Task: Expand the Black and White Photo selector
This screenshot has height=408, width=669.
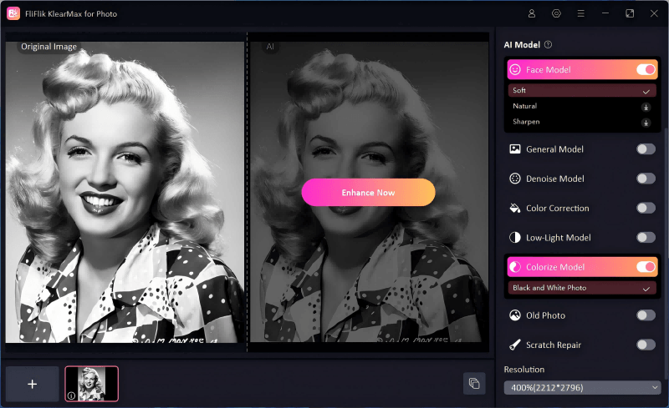Action: (582, 288)
